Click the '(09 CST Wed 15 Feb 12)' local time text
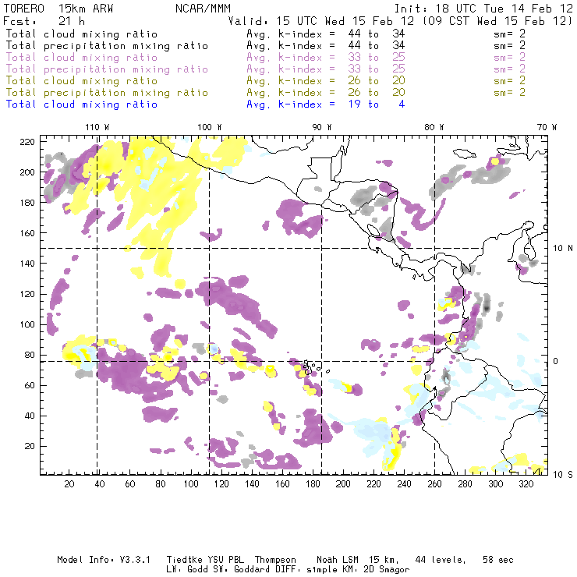Image resolution: width=577 pixels, height=577 pixels. [x=497, y=21]
